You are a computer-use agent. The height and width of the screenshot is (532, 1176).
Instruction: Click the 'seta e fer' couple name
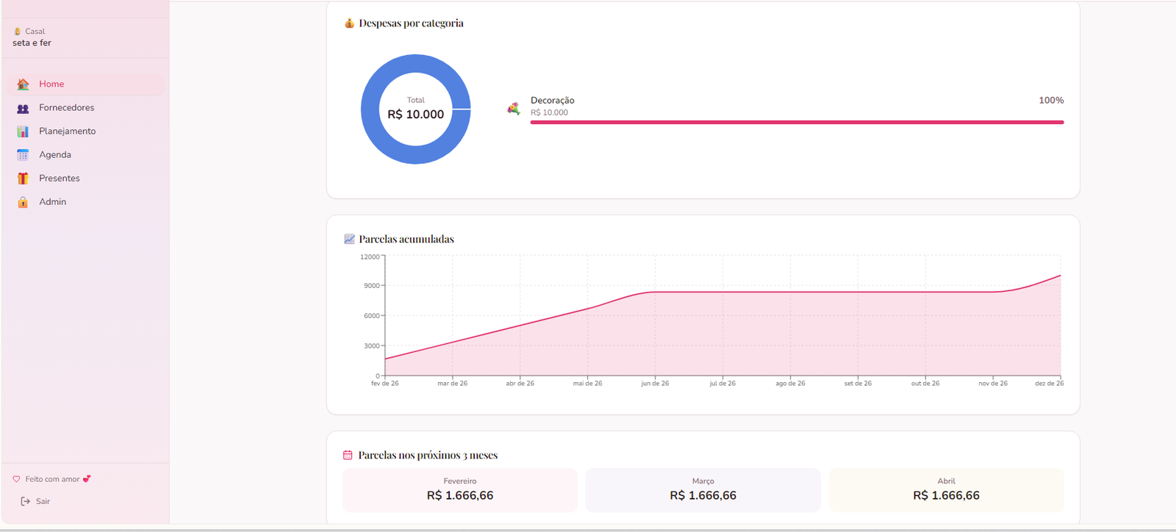pyautogui.click(x=32, y=43)
